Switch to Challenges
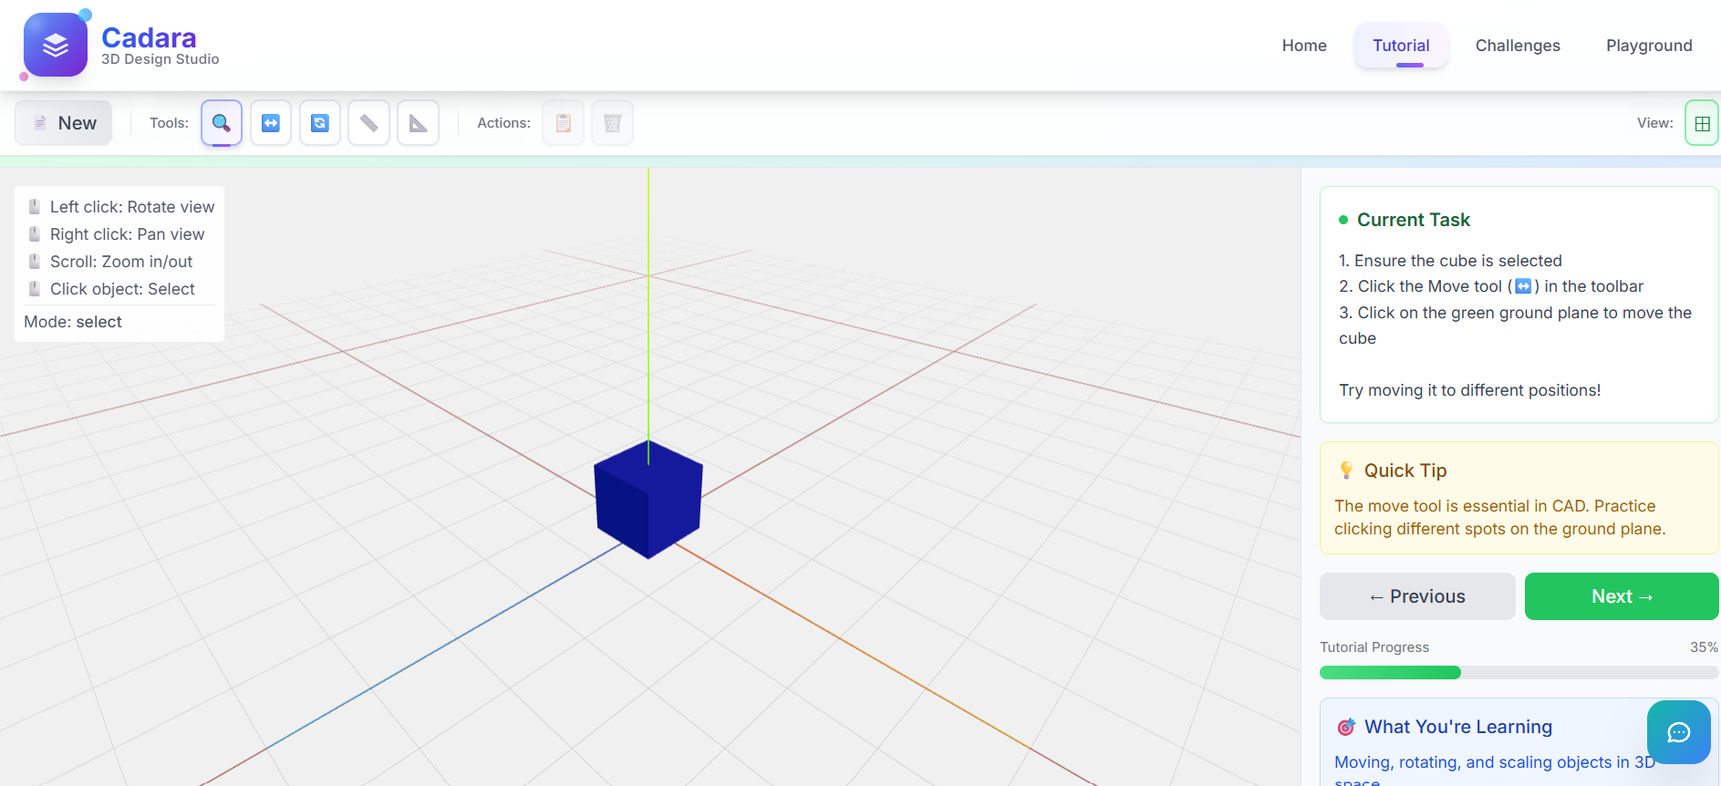Image resolution: width=1721 pixels, height=786 pixels. (x=1518, y=46)
